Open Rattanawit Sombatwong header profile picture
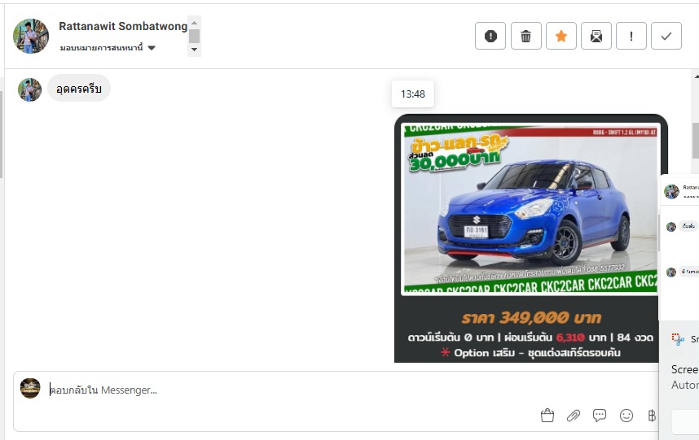This screenshot has width=699, height=440. [x=31, y=36]
